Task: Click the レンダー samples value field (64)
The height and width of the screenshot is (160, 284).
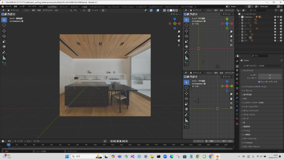Action: (x=270, y=75)
